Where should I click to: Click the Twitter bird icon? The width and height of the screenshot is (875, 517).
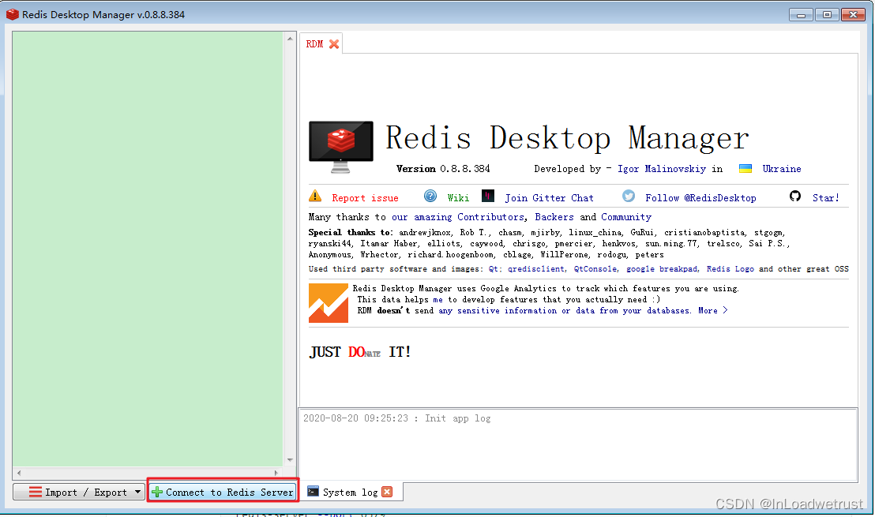pyautogui.click(x=629, y=196)
